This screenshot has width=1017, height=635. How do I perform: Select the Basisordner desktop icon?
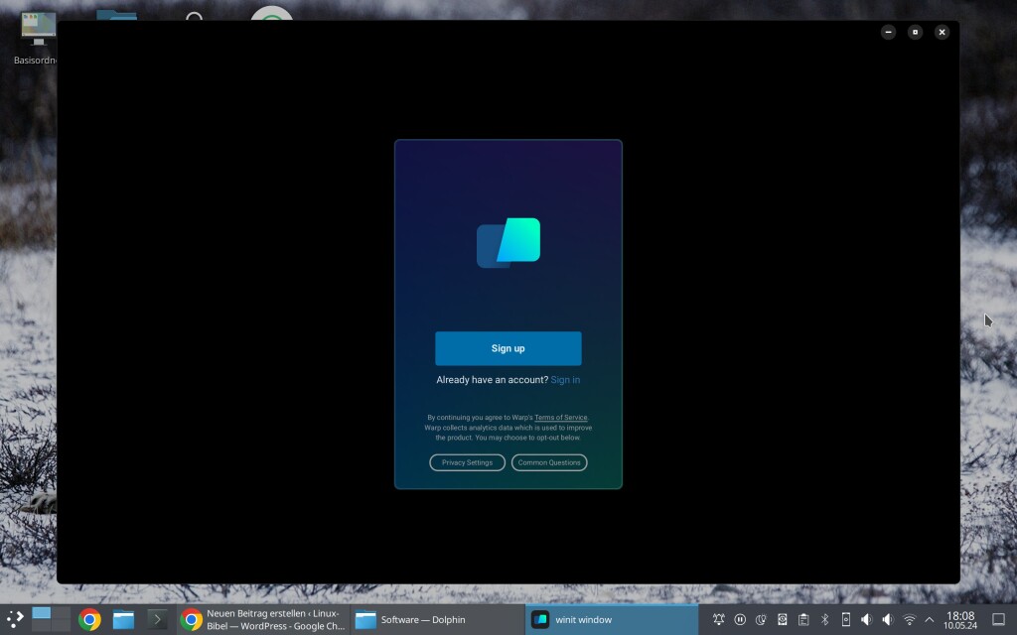coord(37,39)
